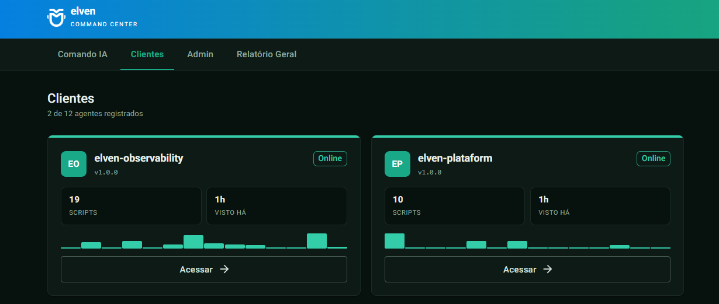Click Acessar button for elven-plataform

(527, 269)
